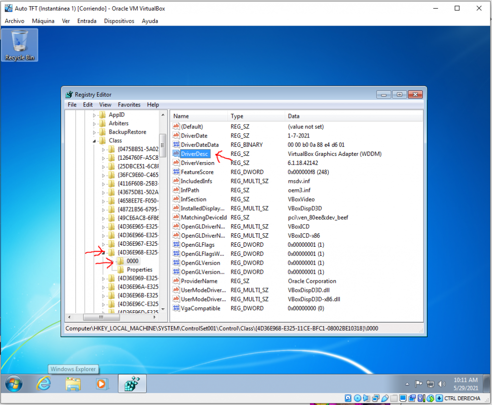Screen dimensions: 492x405
Task: Open Windows Media Player from taskbar
Action: coord(101,383)
